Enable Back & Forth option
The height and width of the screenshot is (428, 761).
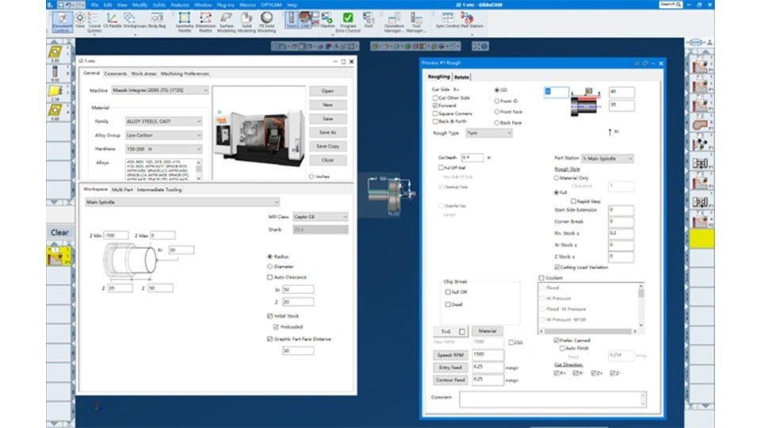click(x=435, y=121)
